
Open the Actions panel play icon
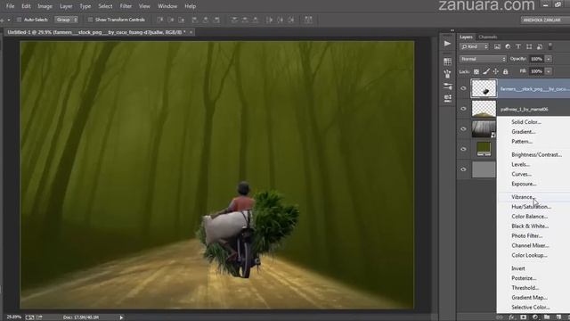pos(447,44)
